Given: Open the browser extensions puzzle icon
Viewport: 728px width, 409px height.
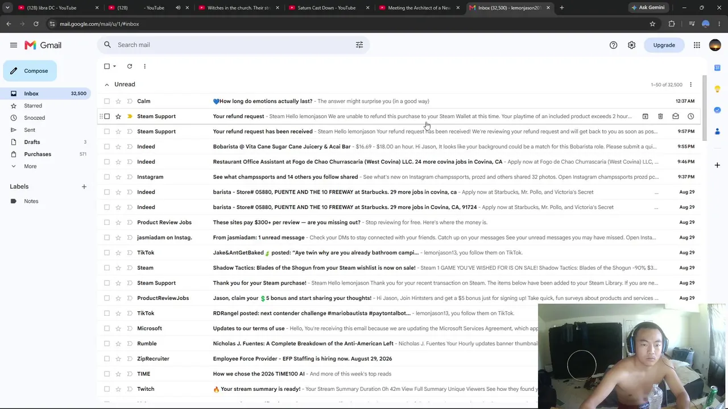Looking at the screenshot, I should pos(672,24).
